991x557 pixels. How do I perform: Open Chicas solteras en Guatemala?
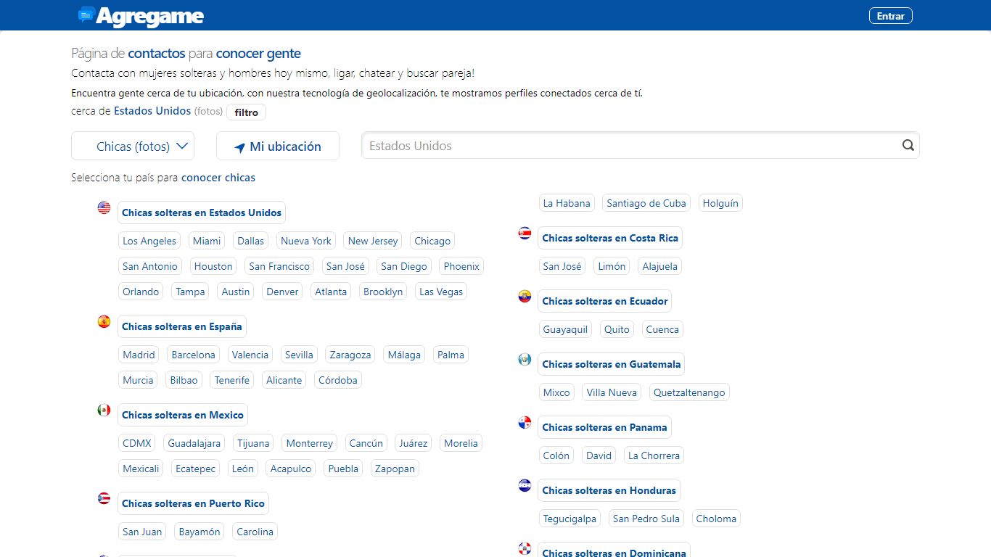(x=612, y=364)
